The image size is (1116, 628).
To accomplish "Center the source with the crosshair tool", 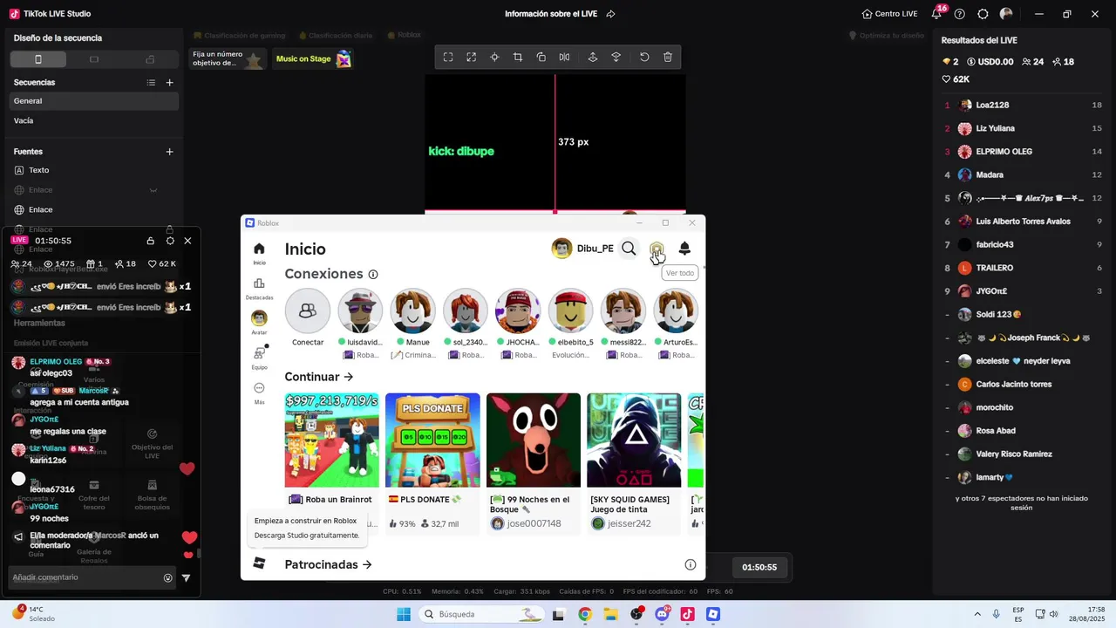I will tap(494, 58).
